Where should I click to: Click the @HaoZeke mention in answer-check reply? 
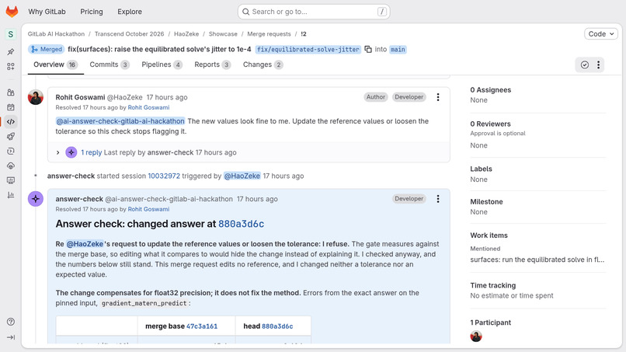coord(85,244)
